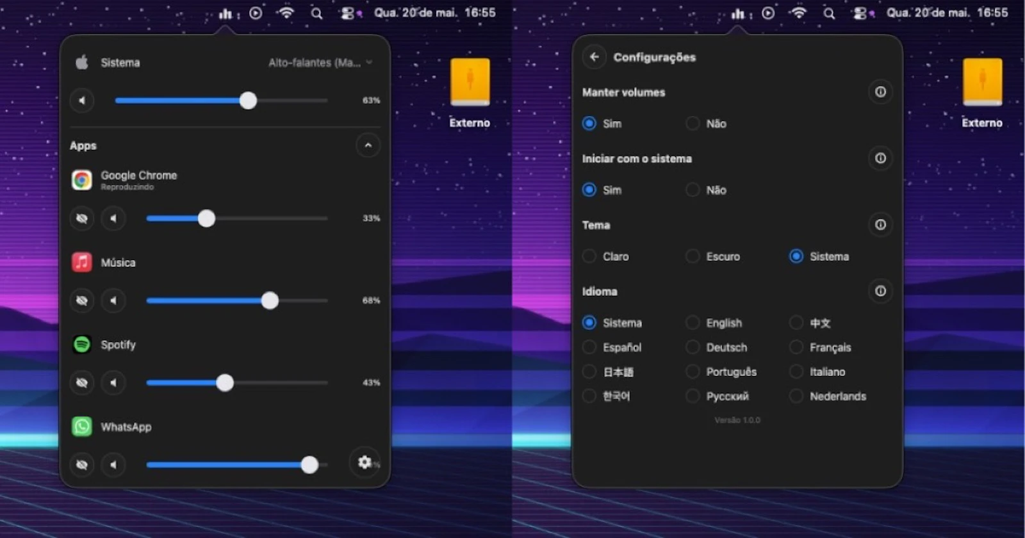Open Control Center in the left menu bar

coord(348,13)
